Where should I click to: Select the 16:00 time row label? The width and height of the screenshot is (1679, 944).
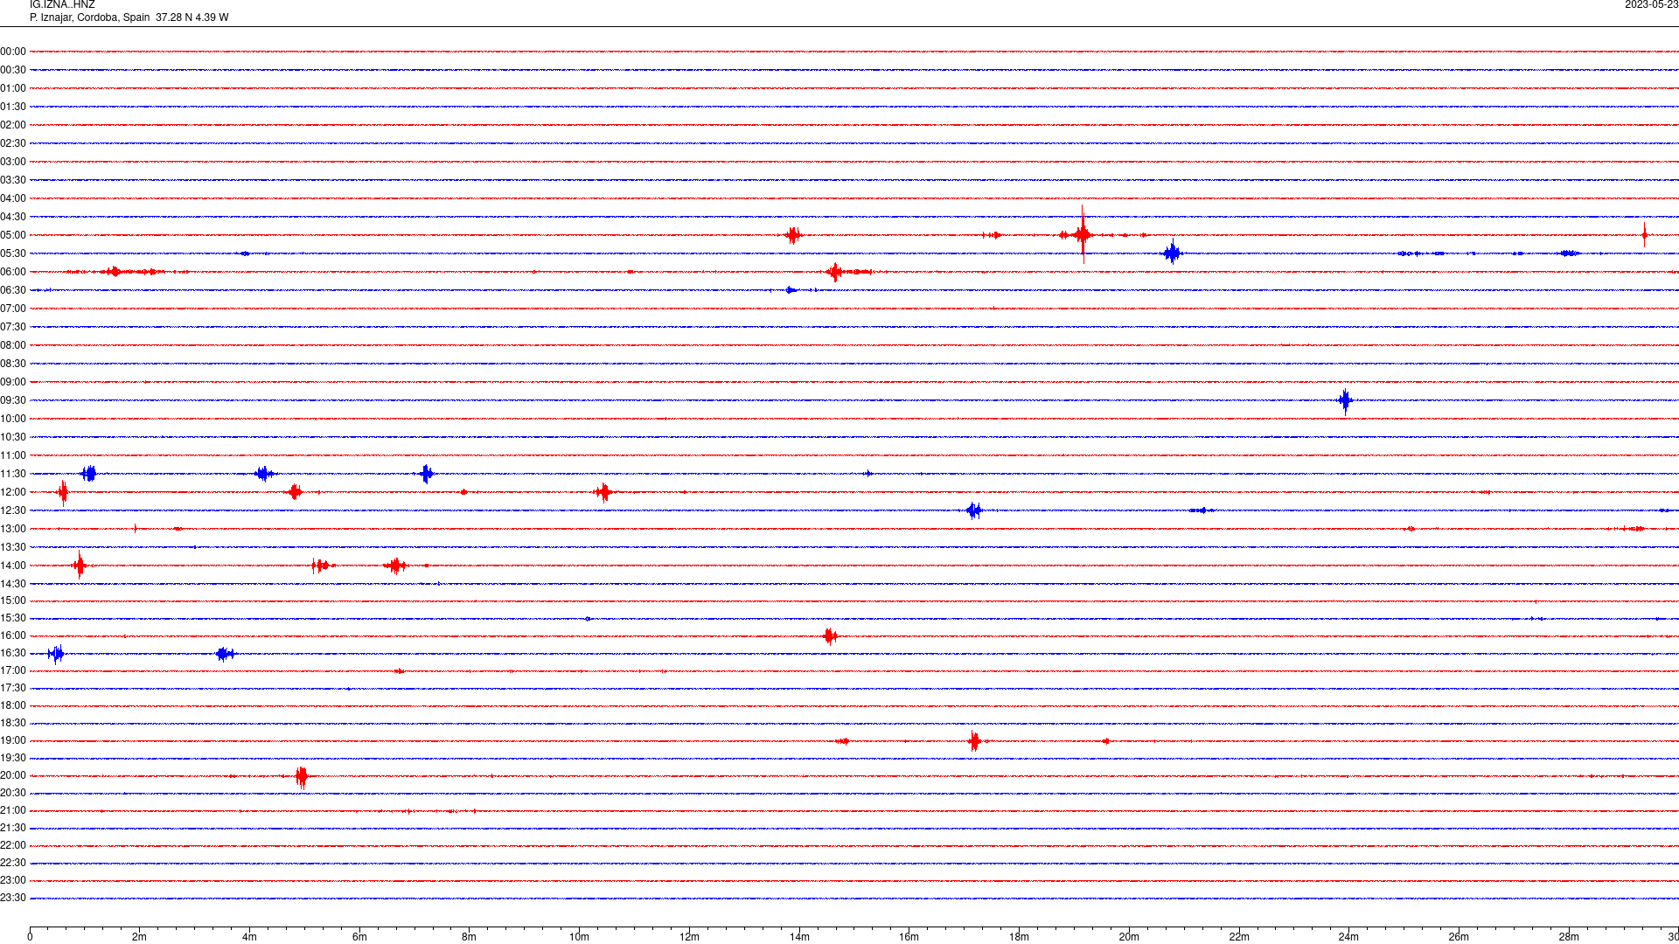tap(13, 635)
